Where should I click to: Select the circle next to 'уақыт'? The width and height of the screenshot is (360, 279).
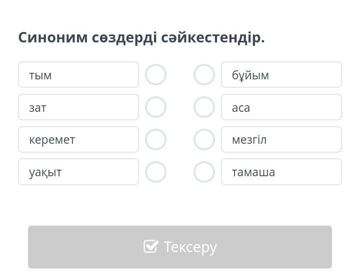tap(155, 172)
